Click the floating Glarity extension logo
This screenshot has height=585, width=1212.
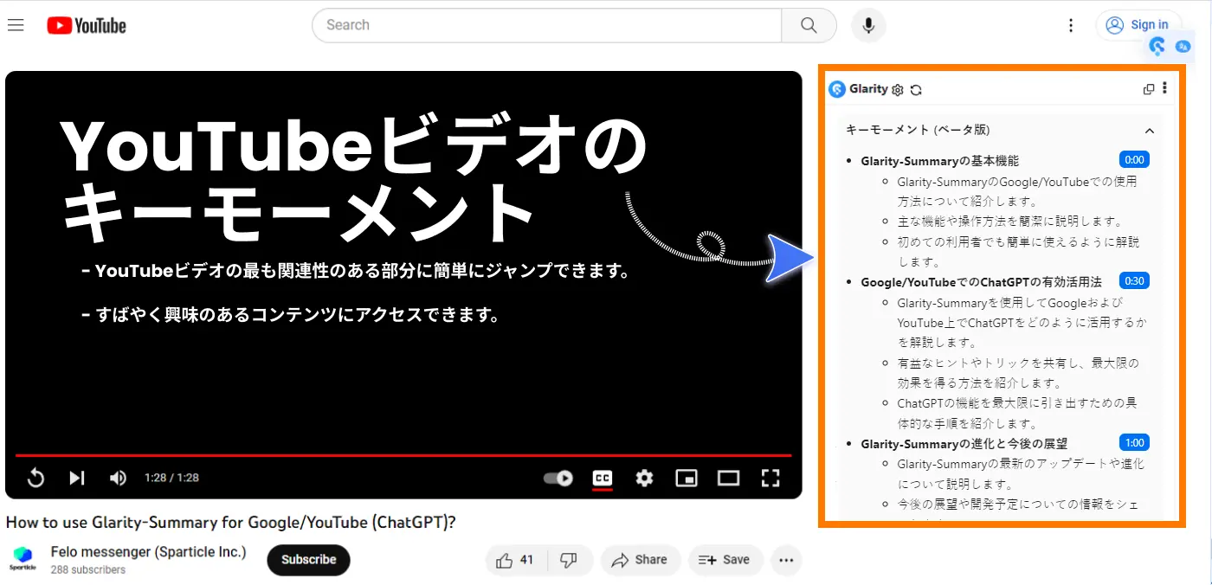pos(1157,46)
